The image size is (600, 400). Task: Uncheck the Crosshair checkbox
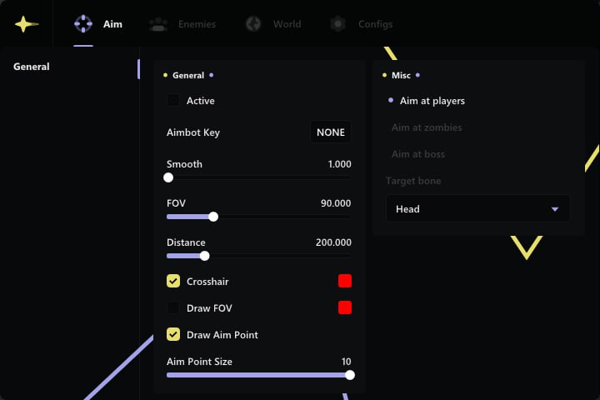pyautogui.click(x=173, y=282)
